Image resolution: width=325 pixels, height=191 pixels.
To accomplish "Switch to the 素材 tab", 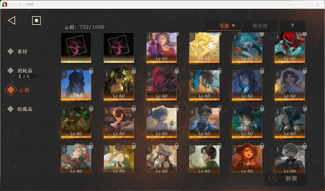I will pyautogui.click(x=22, y=52).
